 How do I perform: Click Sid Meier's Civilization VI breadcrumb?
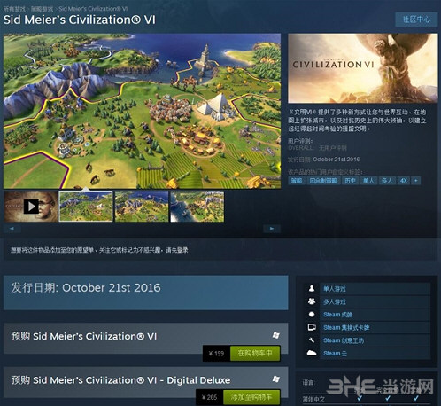click(x=93, y=9)
